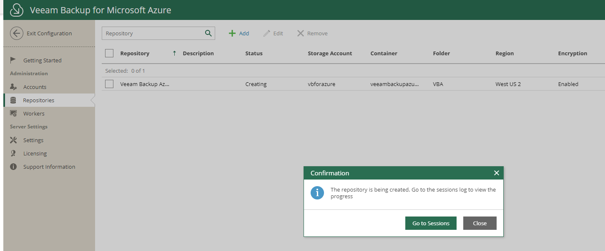Open Support Information page
Screen dimensions: 605x251
[x=49, y=167]
